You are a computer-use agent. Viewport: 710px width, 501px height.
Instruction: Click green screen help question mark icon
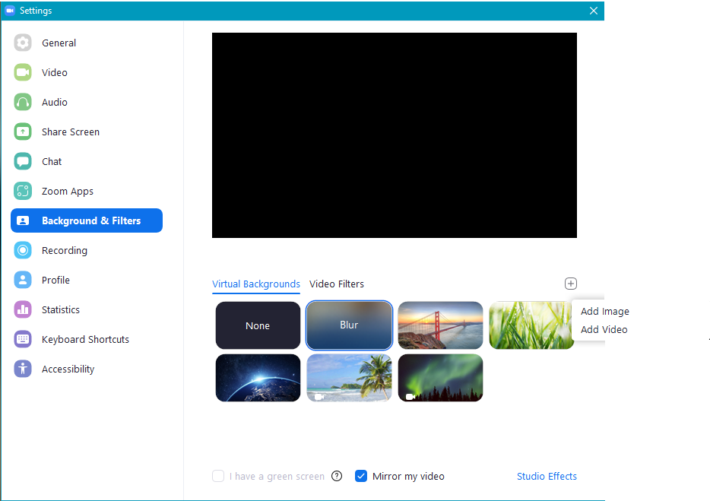pyautogui.click(x=337, y=476)
